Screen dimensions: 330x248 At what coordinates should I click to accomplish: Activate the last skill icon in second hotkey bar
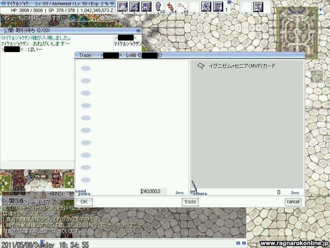coord(258,7)
